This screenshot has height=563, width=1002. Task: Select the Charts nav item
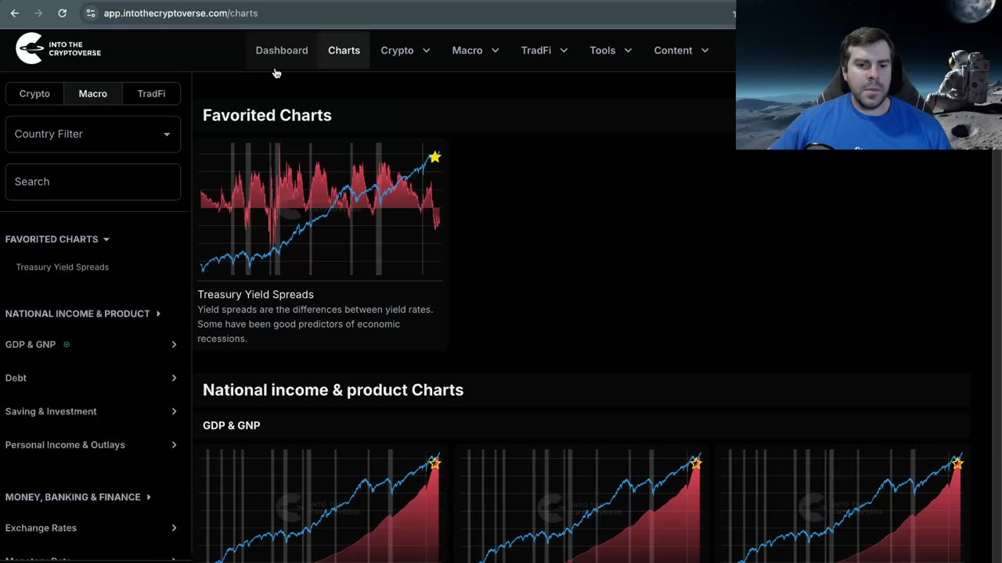[x=344, y=50]
